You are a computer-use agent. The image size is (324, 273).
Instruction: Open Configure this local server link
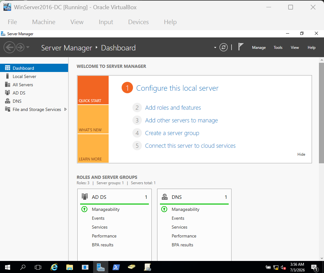(177, 88)
